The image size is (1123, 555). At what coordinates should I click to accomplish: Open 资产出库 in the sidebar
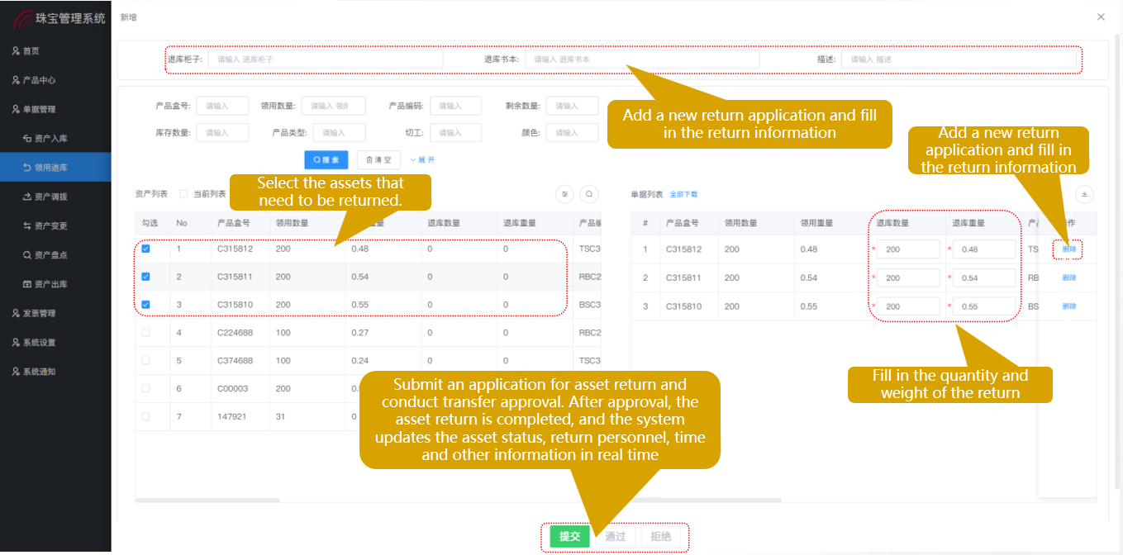(50, 284)
